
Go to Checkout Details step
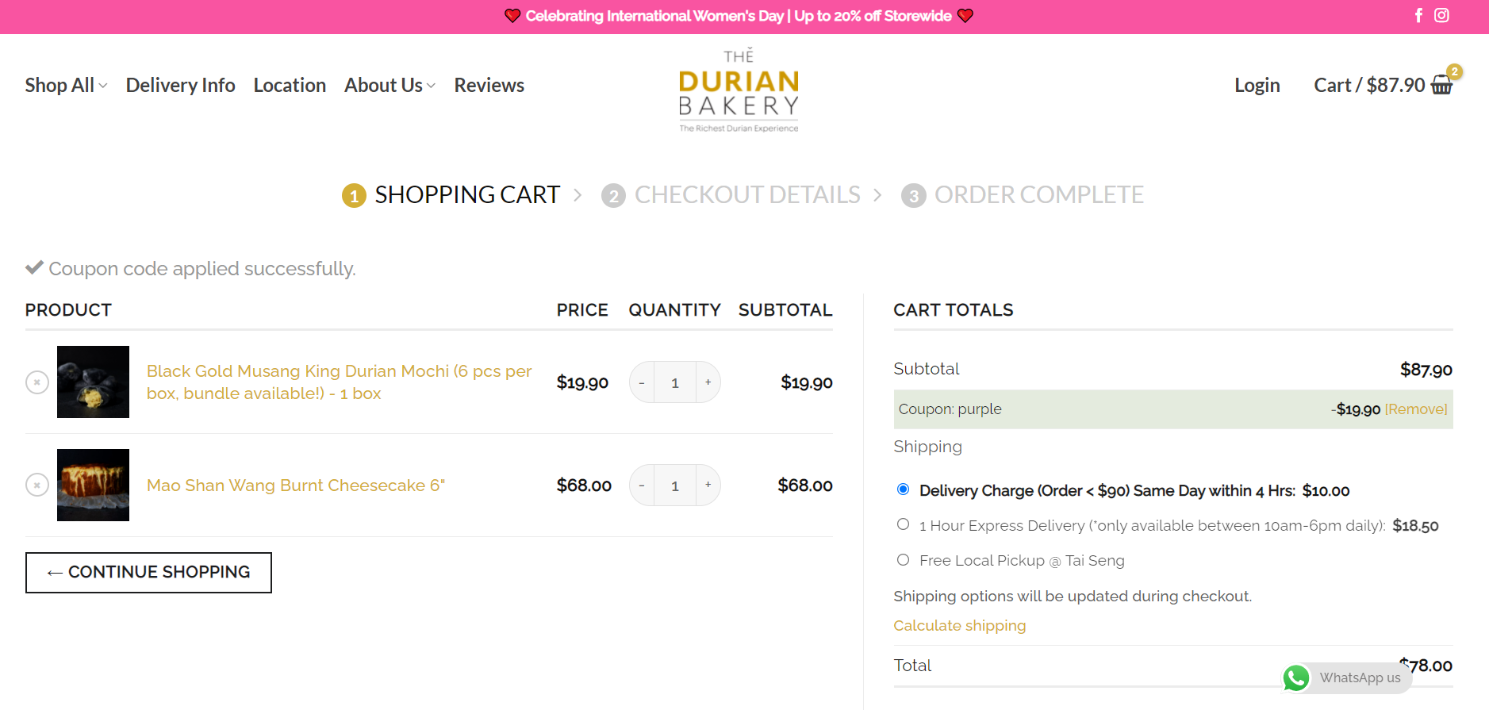tap(731, 194)
